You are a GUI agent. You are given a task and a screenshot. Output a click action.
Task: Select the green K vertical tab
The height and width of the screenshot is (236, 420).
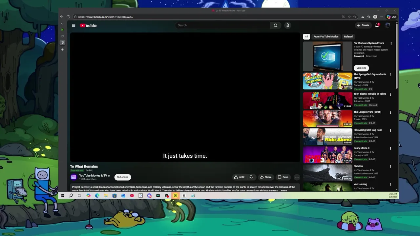point(62,30)
